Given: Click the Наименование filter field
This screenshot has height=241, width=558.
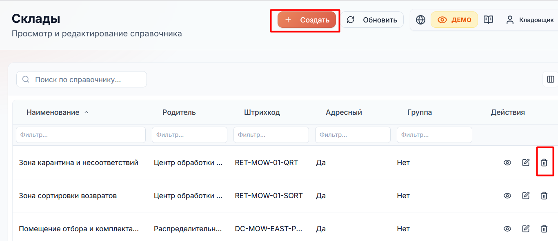Looking at the screenshot, I should tap(81, 134).
